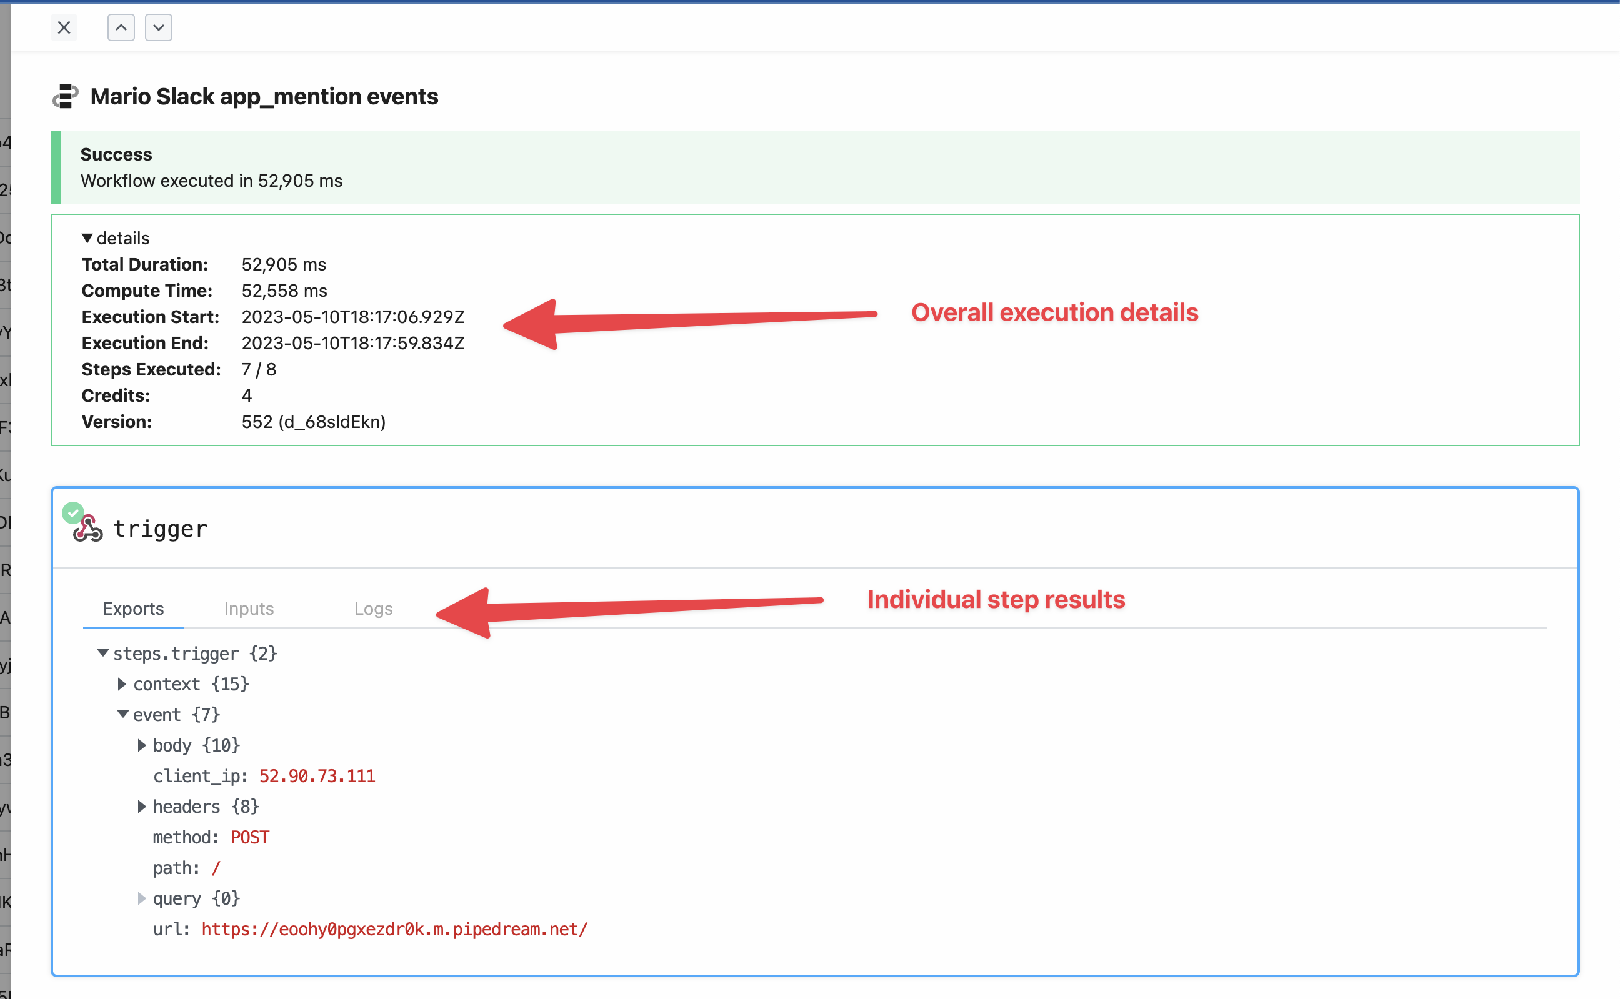
Task: Select the Exports tab
Action: click(x=133, y=606)
